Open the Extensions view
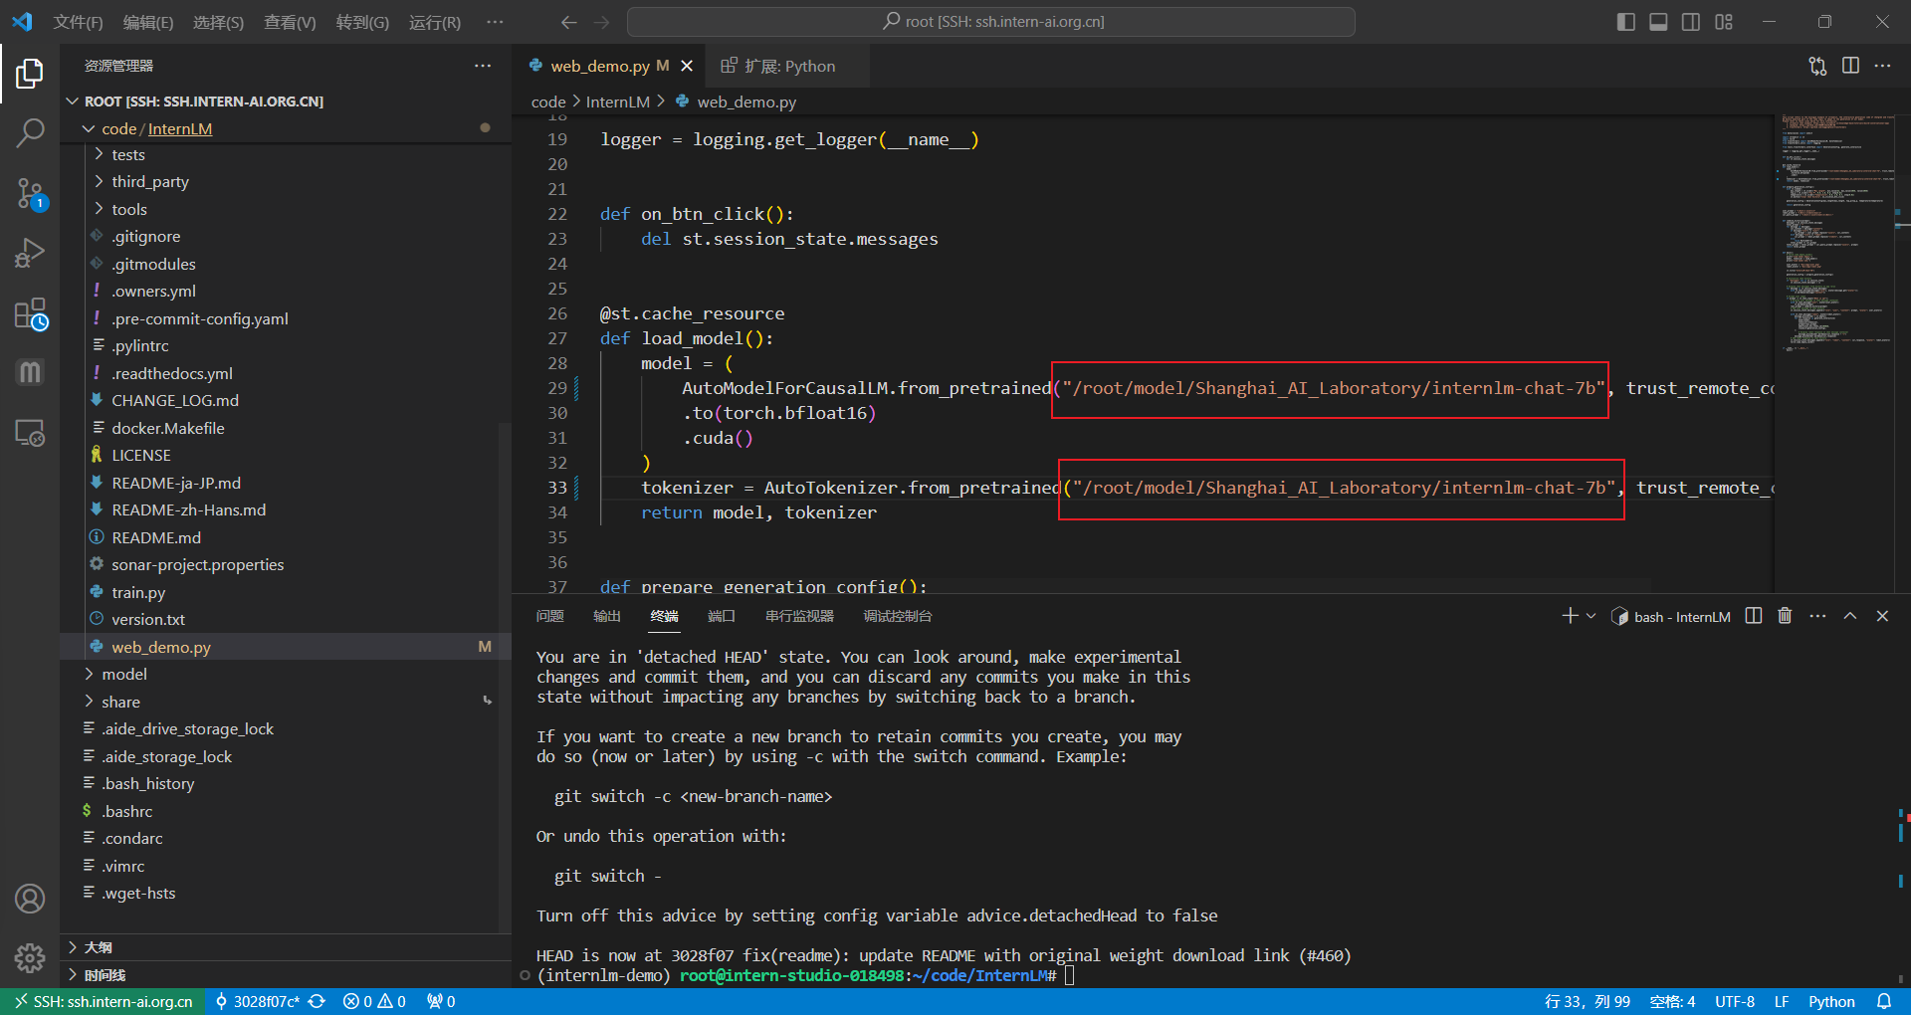The image size is (1911, 1015). [30, 314]
